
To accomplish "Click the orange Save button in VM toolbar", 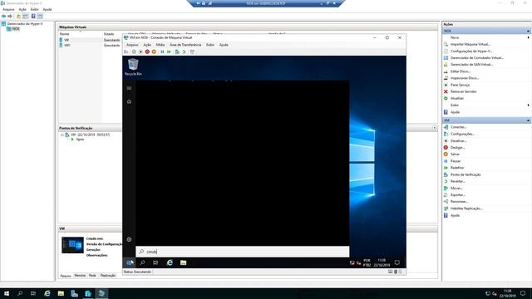I will point(154,51).
